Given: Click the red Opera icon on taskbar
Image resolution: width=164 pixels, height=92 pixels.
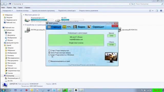Looking at the screenshot, I should pos(26,90).
